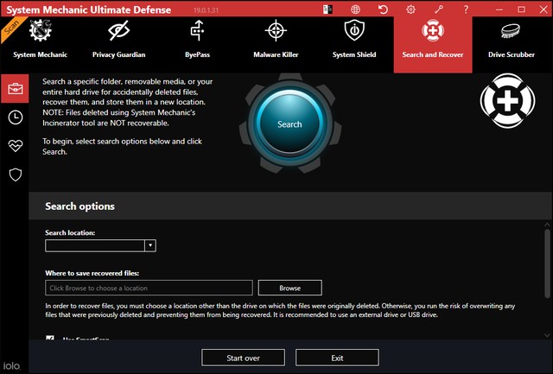The image size is (553, 374).
Task: Click the globe icon in title bar
Action: [355, 10]
